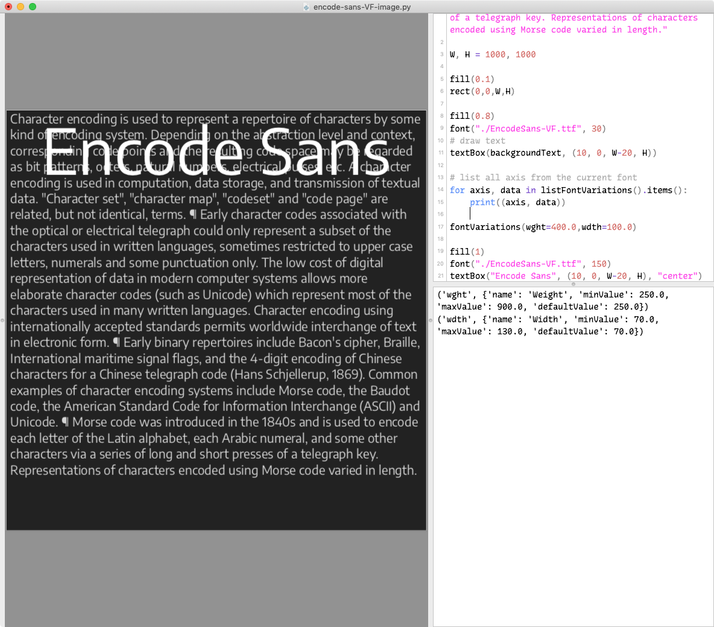Screen dimensions: 714x627
Task: Click line number 21 in the gutter
Action: pos(441,276)
